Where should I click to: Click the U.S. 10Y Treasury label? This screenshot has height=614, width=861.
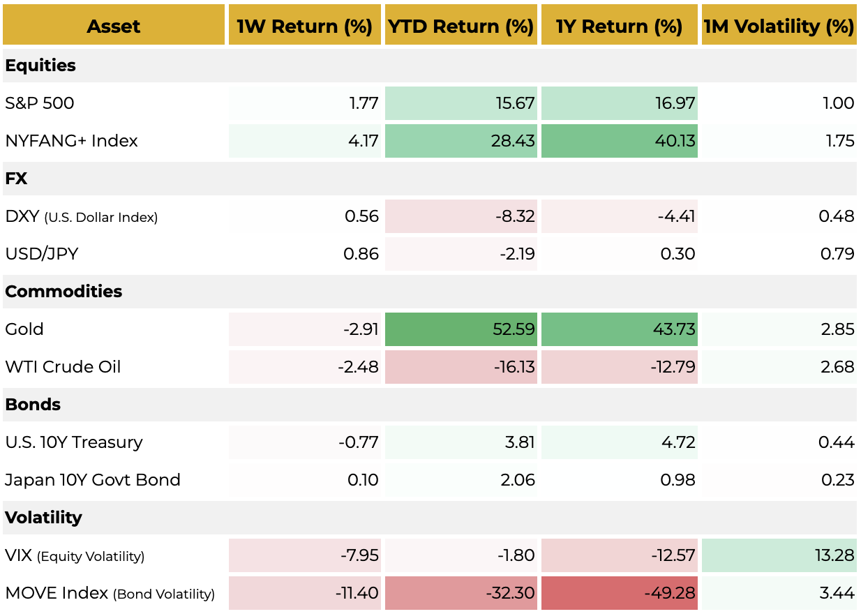(74, 442)
